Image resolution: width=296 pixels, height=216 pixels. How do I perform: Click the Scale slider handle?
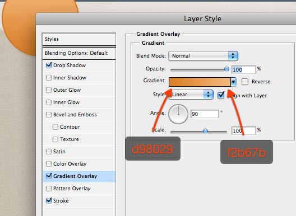point(205,130)
